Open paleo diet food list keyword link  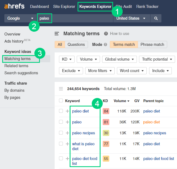click(x=85, y=161)
